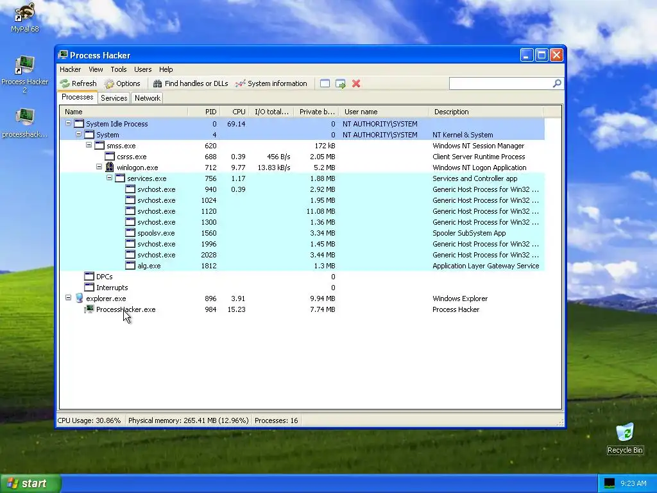This screenshot has height=493, width=657.
Task: Sort by I/O total column header
Action: [271, 112]
